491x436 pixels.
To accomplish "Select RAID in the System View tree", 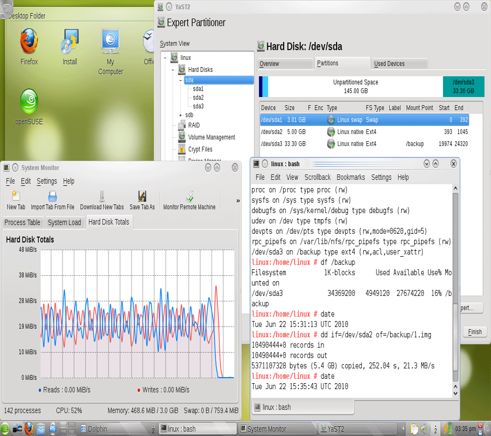I will [194, 125].
